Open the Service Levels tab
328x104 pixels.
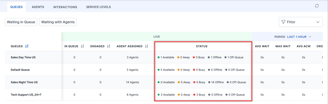(x=98, y=7)
